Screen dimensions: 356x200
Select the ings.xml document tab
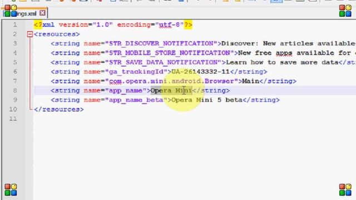click(24, 13)
